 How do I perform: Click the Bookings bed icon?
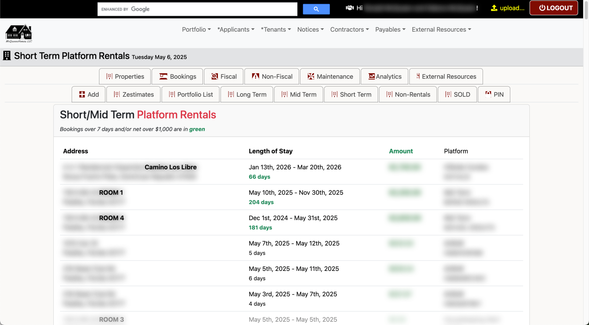coord(163,77)
